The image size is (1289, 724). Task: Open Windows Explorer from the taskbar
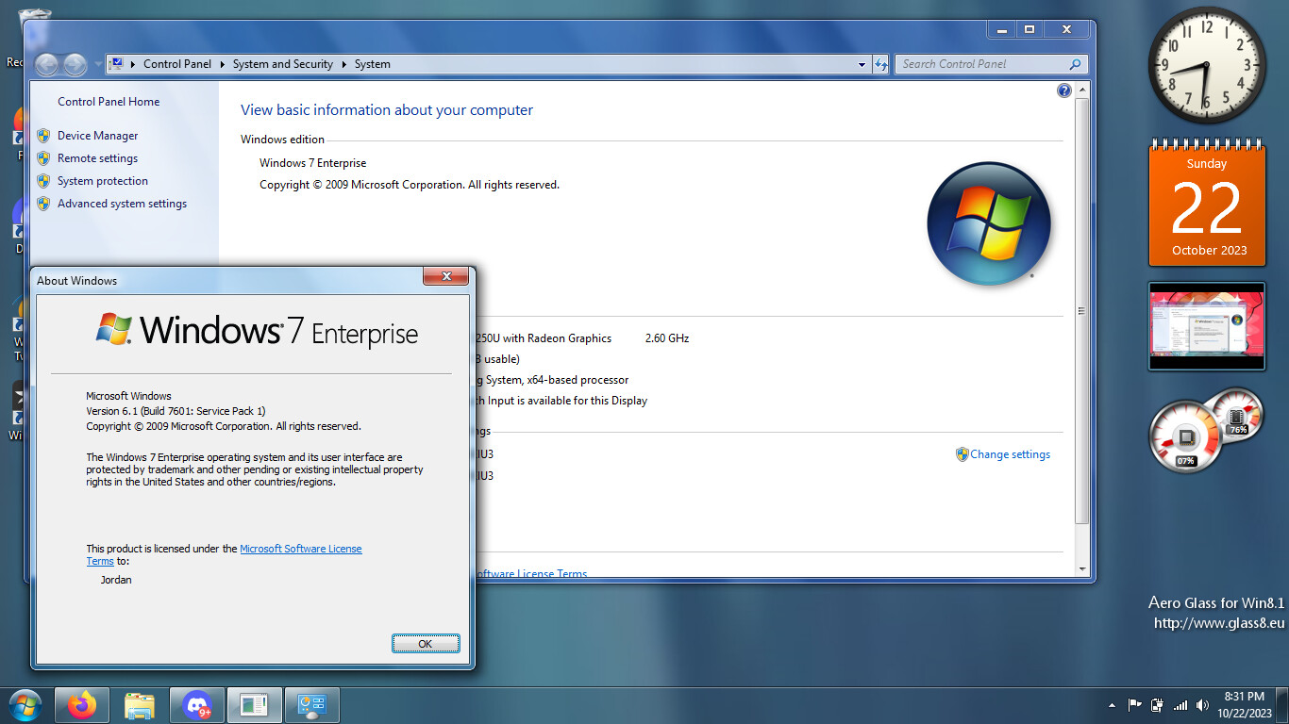[x=140, y=705]
